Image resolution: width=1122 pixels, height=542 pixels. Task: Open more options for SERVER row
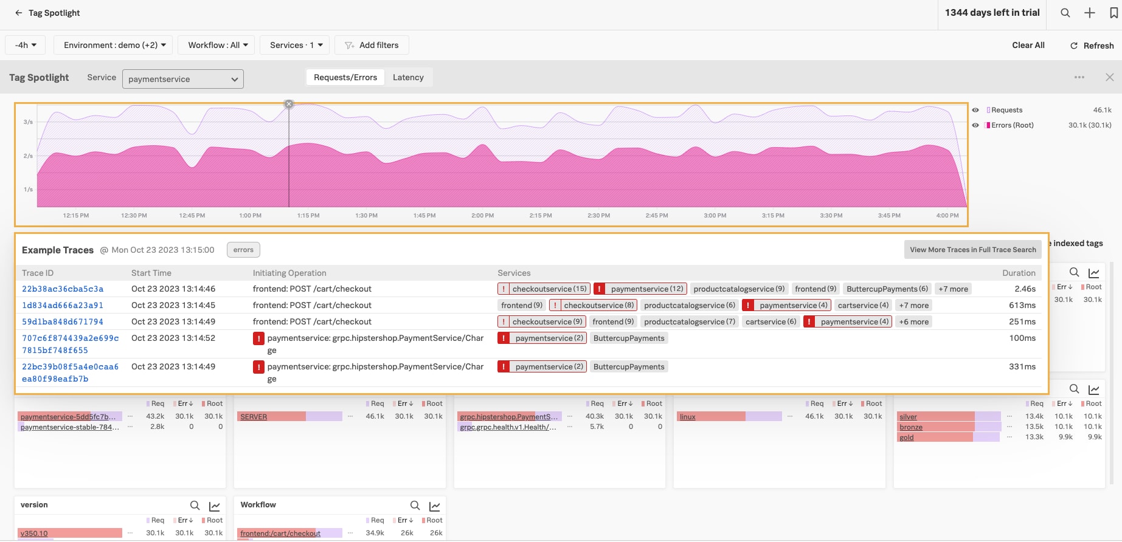350,416
